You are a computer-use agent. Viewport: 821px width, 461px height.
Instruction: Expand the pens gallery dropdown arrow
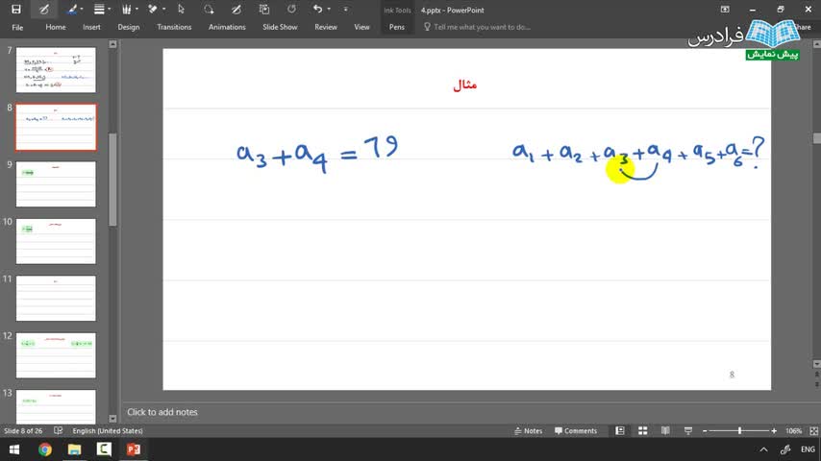tap(137, 10)
